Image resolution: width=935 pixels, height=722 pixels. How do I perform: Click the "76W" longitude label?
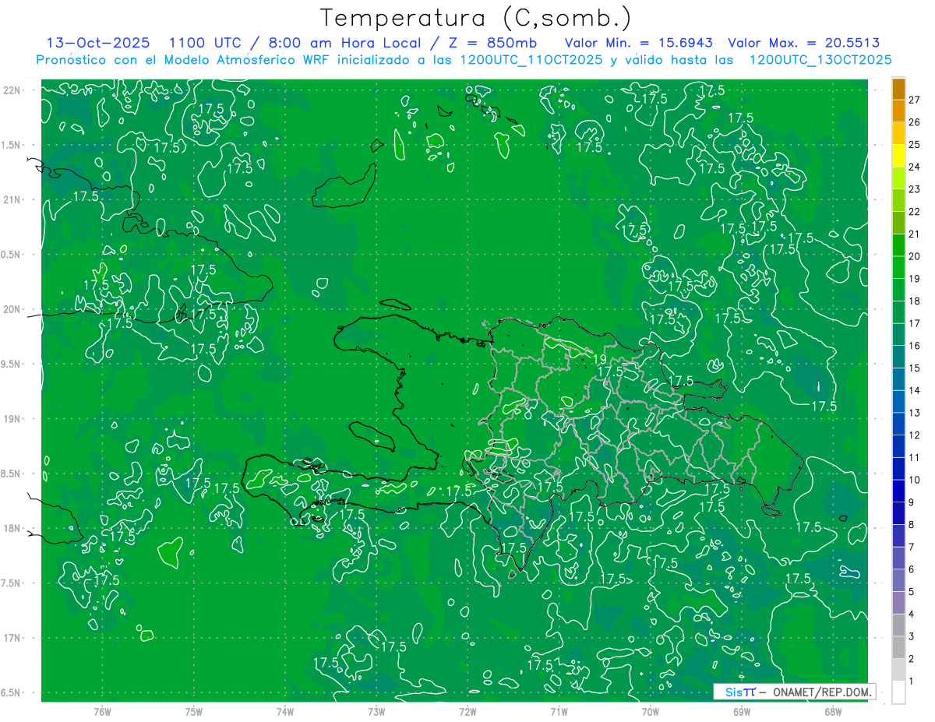point(102,712)
